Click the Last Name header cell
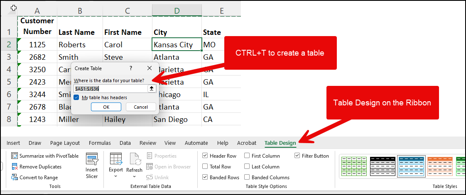This screenshot has height=195, width=466. (x=80, y=27)
